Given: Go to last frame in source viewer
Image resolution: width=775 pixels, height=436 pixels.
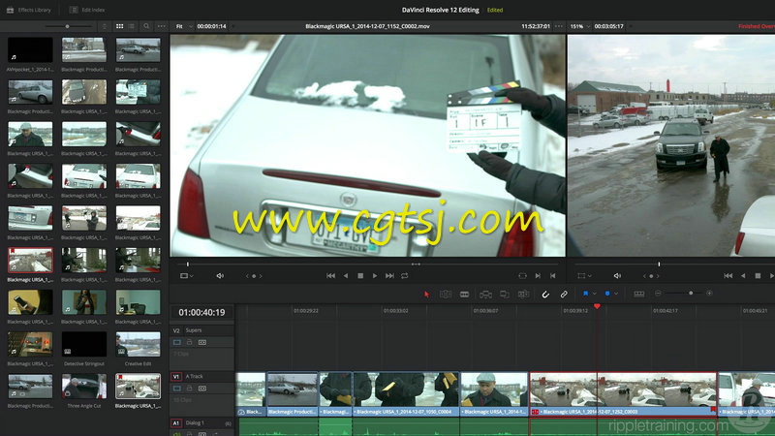Looking at the screenshot, I should tap(389, 276).
